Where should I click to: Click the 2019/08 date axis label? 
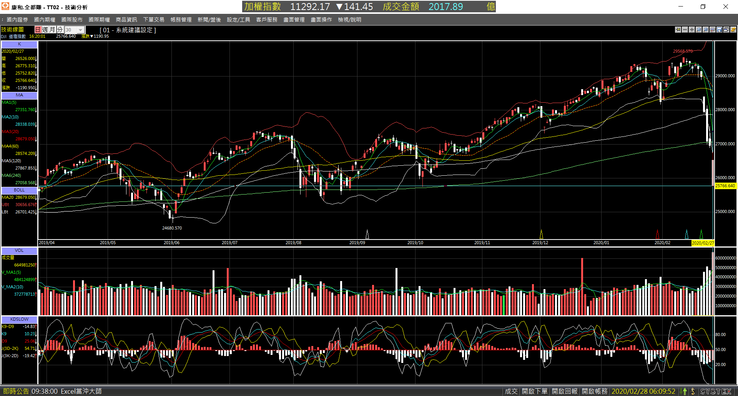click(x=293, y=243)
